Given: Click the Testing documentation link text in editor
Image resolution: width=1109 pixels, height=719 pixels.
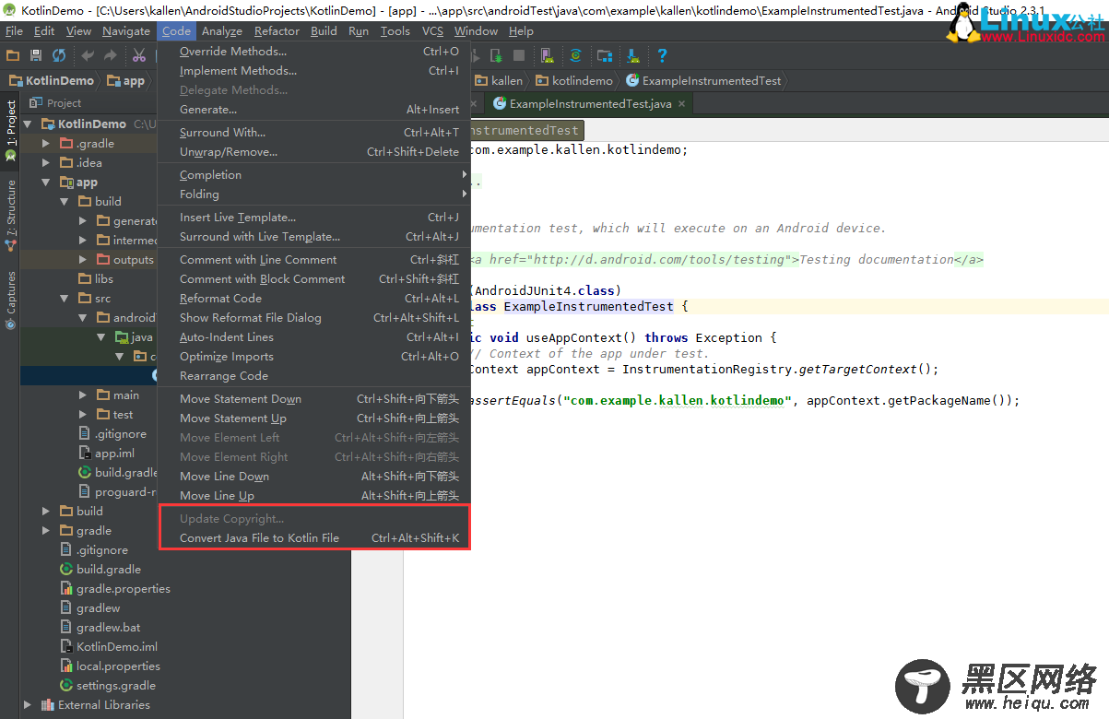Looking at the screenshot, I should point(876,260).
